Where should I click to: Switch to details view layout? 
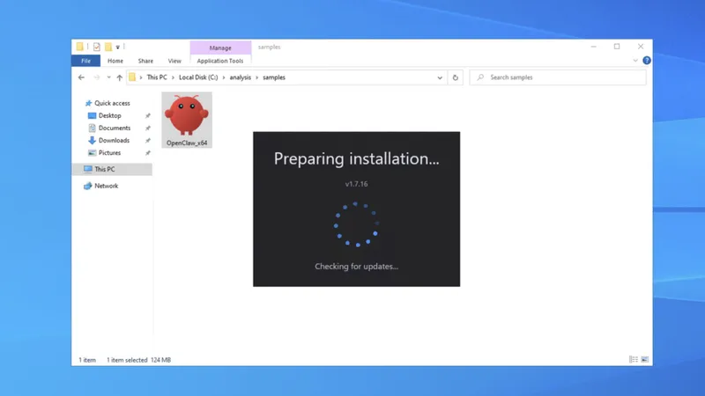pyautogui.click(x=634, y=359)
